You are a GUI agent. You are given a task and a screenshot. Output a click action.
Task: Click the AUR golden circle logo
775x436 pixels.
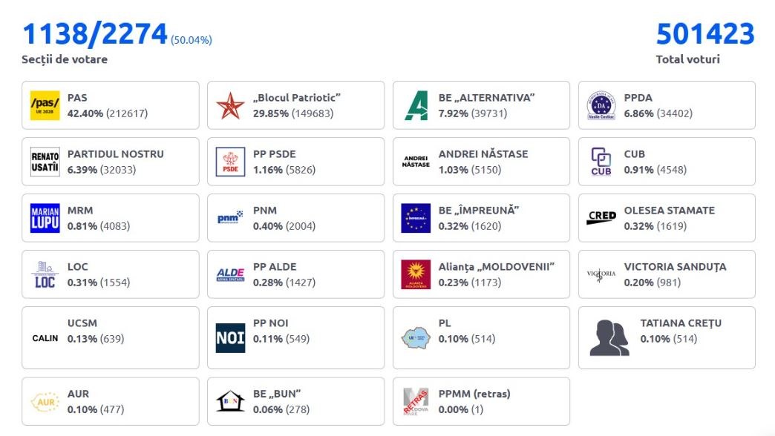tap(45, 401)
